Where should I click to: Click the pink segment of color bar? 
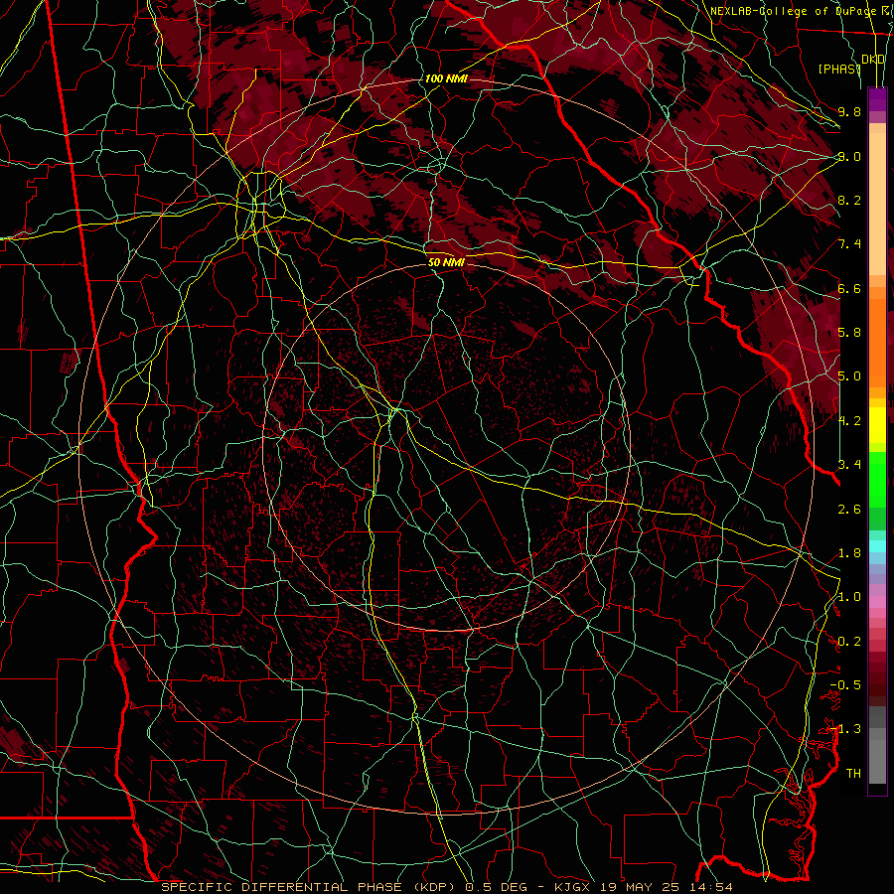pyautogui.click(x=877, y=602)
